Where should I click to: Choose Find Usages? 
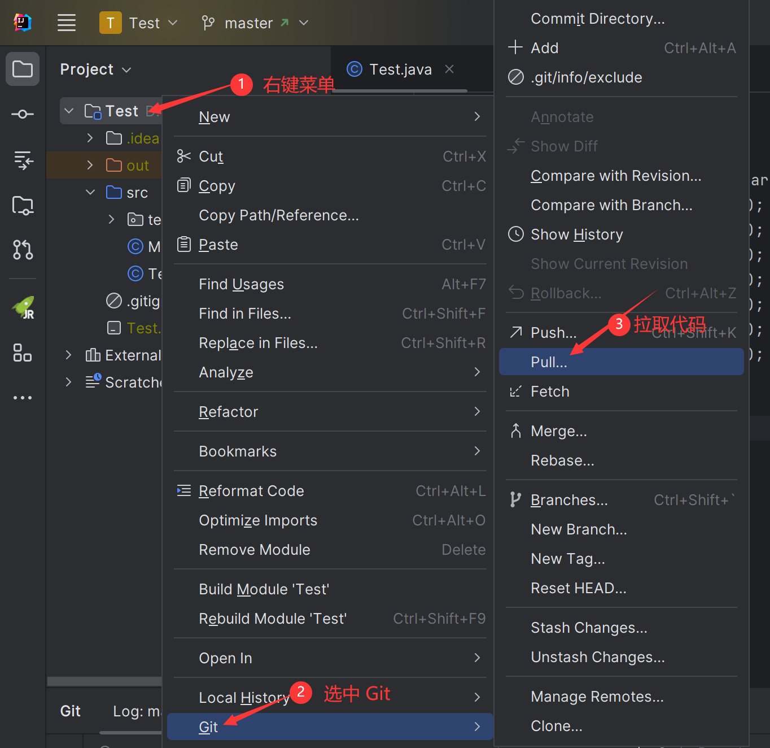(x=330, y=284)
